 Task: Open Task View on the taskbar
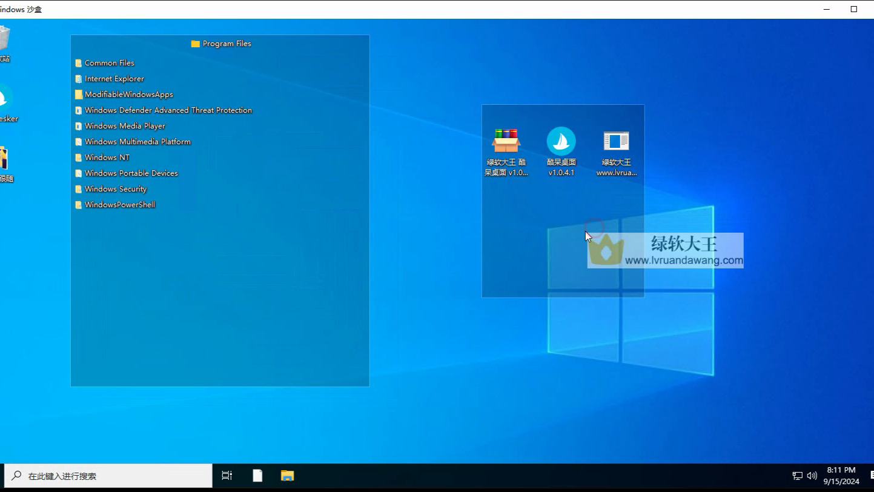227,476
